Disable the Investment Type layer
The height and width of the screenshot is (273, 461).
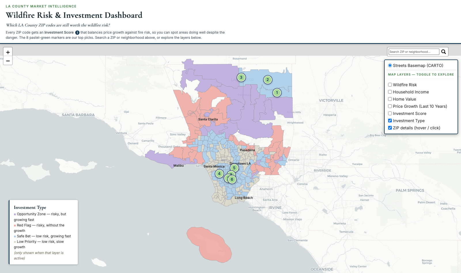390,121
